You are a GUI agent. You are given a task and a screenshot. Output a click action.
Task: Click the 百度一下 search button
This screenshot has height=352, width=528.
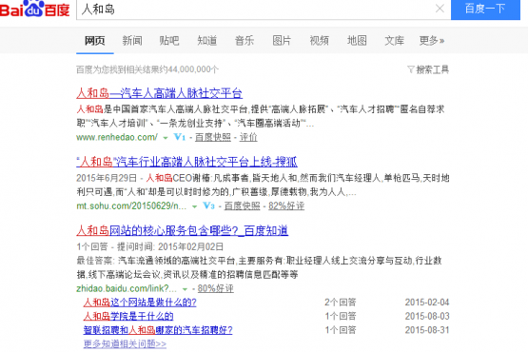[x=485, y=10]
